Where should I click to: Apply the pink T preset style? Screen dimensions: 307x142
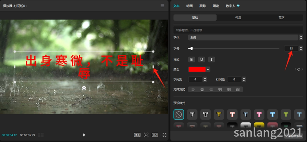click(x=259, y=114)
